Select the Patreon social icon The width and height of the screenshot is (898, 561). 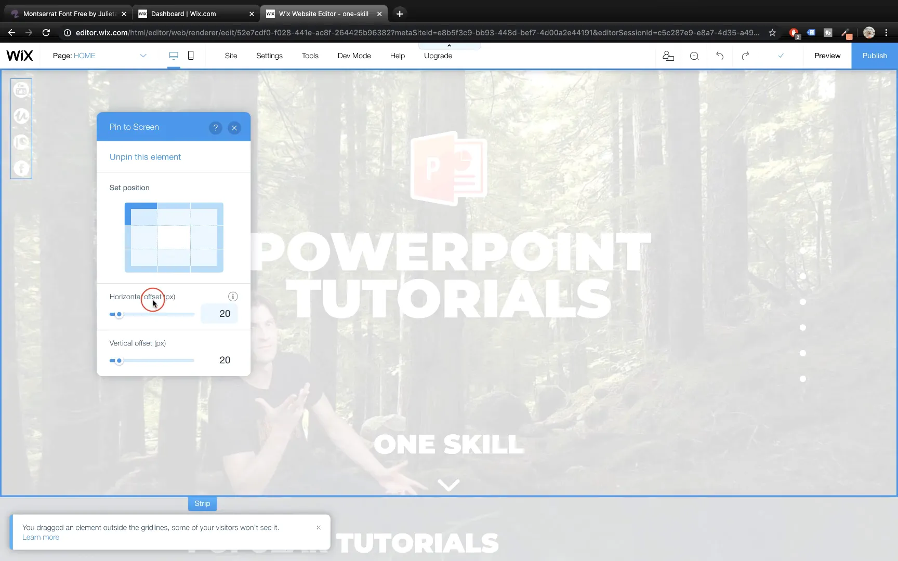tap(21, 142)
